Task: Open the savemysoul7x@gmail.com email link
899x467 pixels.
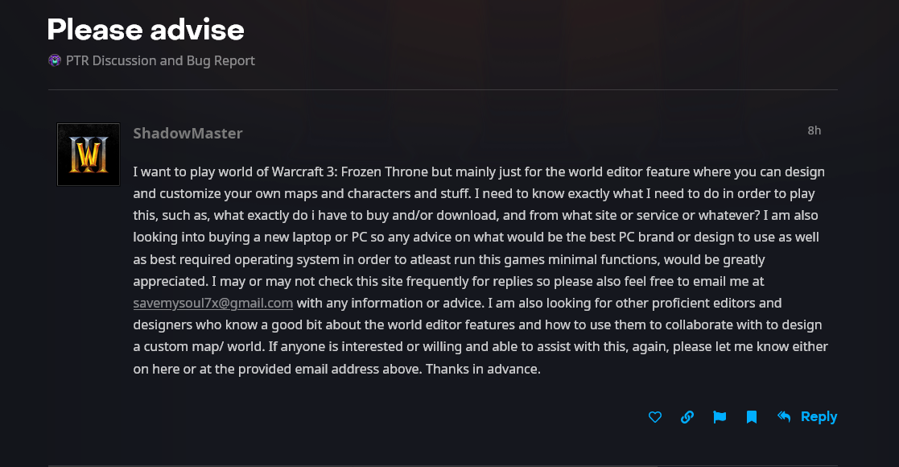Action: pos(212,304)
